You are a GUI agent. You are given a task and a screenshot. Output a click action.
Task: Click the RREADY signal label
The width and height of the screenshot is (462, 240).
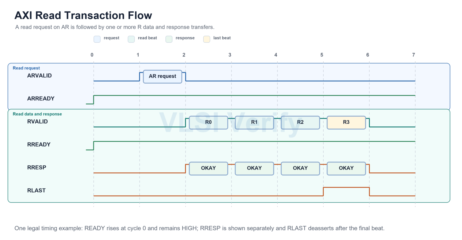39,145
